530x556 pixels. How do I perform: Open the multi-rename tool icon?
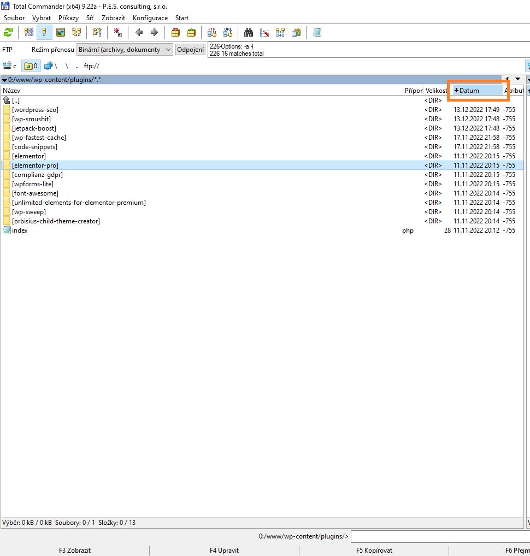(264, 33)
